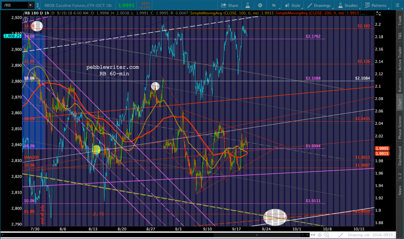Click the $2.1762 level label
The height and width of the screenshot is (239, 404).
[313, 36]
